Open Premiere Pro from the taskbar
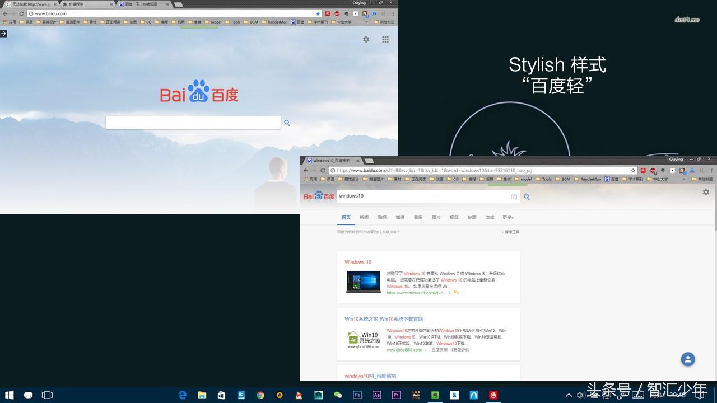 pos(396,395)
